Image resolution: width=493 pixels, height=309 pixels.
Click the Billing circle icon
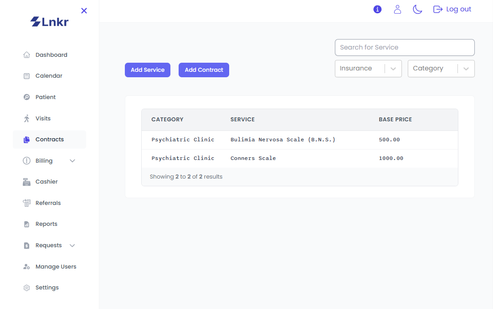click(27, 160)
